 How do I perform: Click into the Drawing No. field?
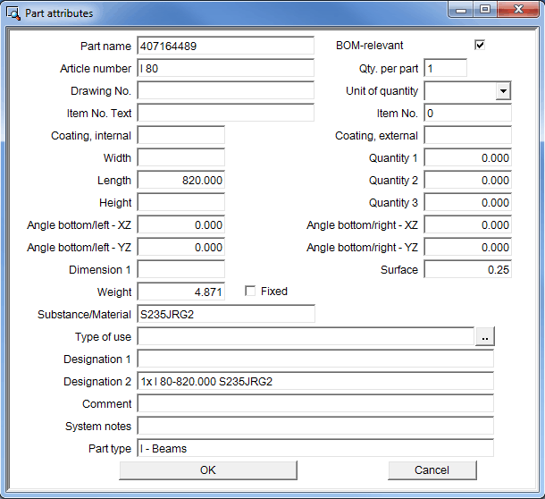pos(225,90)
